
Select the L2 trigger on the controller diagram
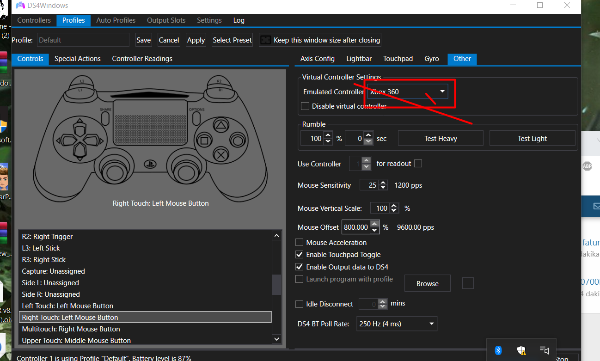click(82, 81)
